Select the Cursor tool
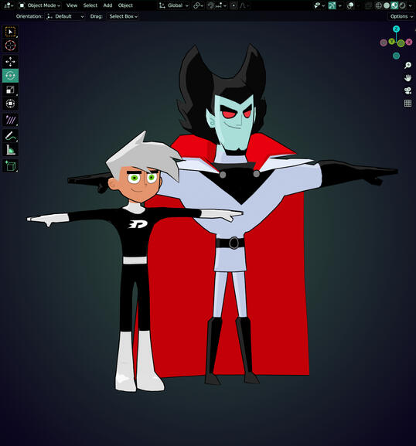This screenshot has width=416, height=446. pyautogui.click(x=11, y=46)
